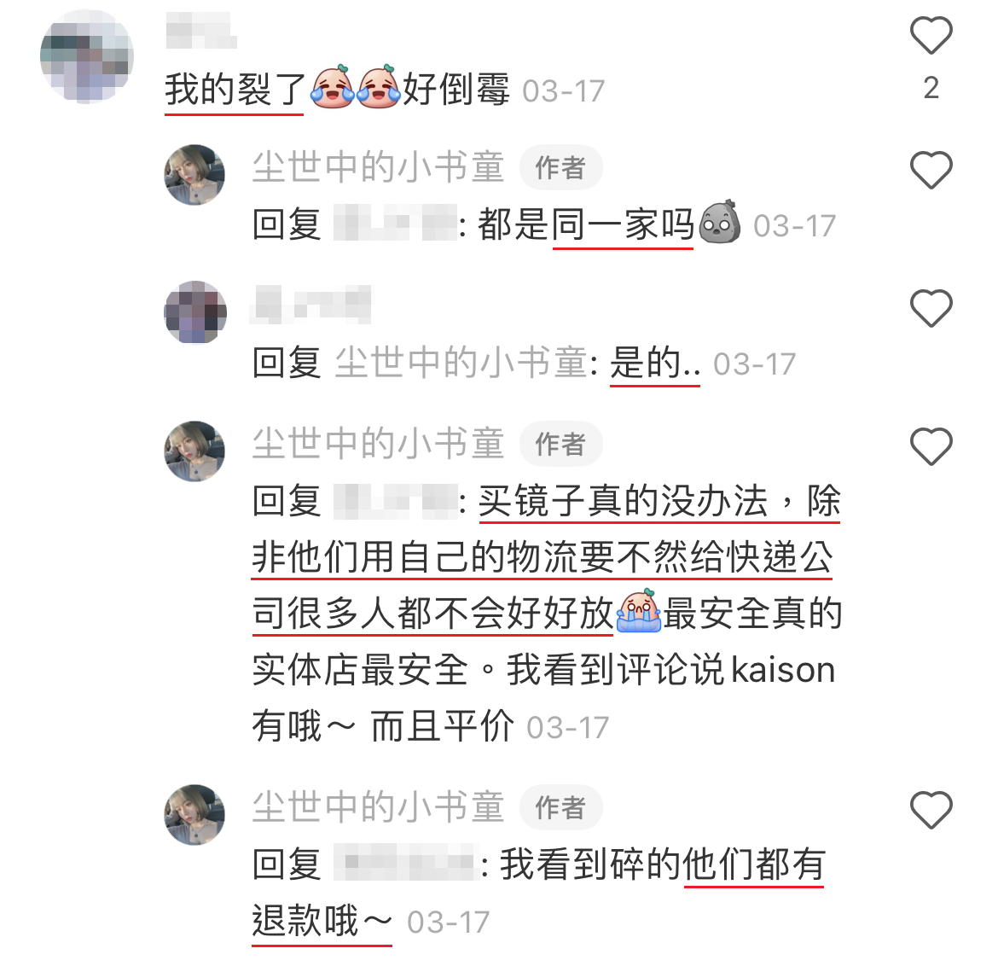Open author avatar beside '我看到碎的' reply
Viewport: 998px width, 966px height.
(194, 814)
